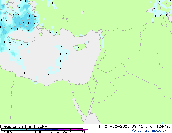Click the '0.1' legend scale label
Viewport: 172px width, 133px height.
click(x=3, y=132)
